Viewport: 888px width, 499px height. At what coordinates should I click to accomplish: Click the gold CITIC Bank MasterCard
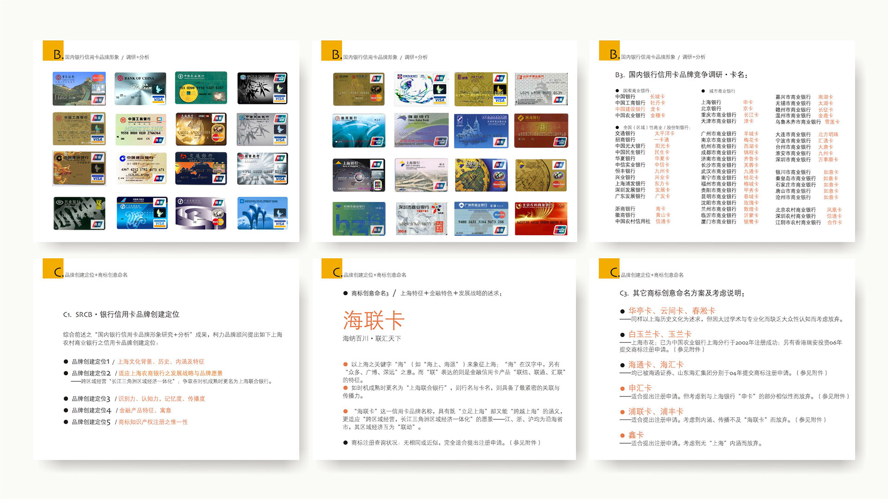[359, 89]
